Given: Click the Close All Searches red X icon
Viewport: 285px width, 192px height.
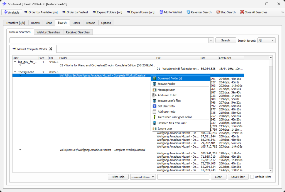Looking at the screenshot, I should 242,12.
